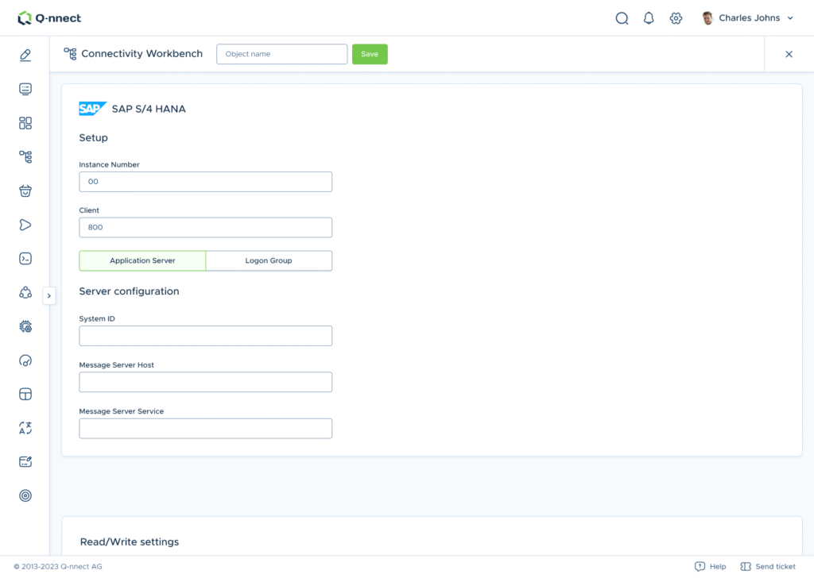Open the Help link in footer
This screenshot has height=578, width=814.
(x=718, y=567)
